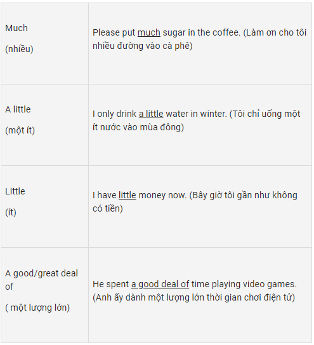Click translation beginning 'Anh ấy dành'
Screen dimensions: 314x345
pos(193,297)
